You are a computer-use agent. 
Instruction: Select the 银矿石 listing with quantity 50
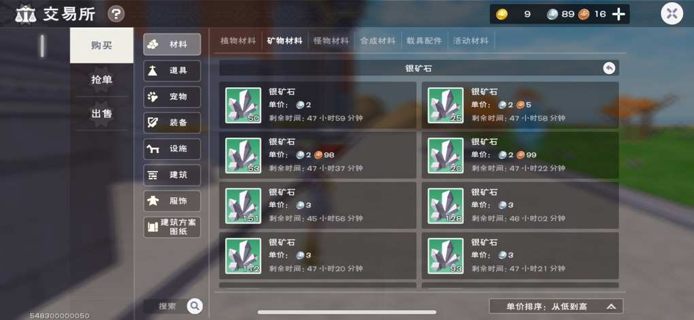coord(318,105)
